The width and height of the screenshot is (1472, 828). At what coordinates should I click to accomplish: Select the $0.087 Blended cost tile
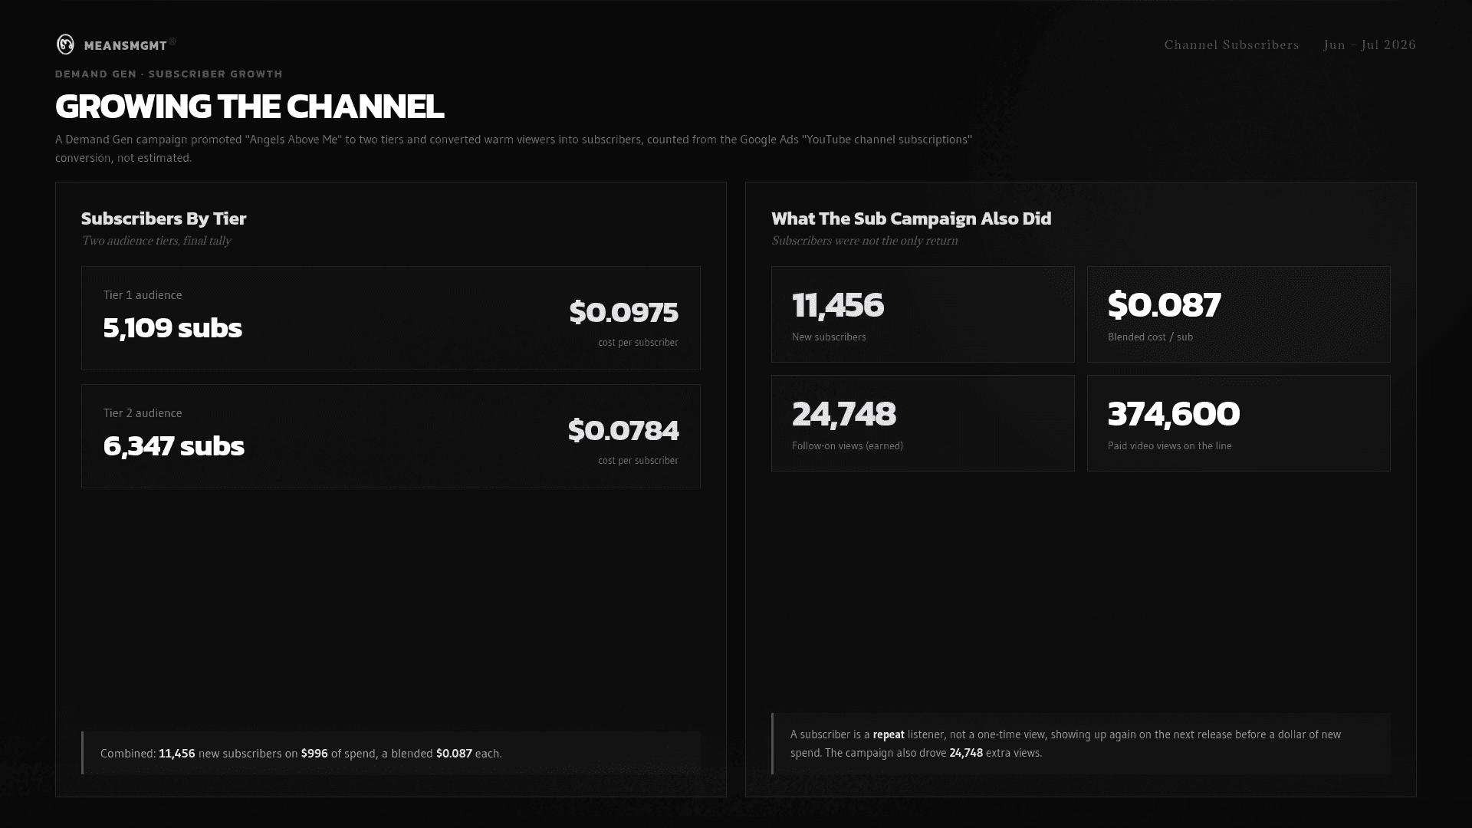(x=1239, y=314)
